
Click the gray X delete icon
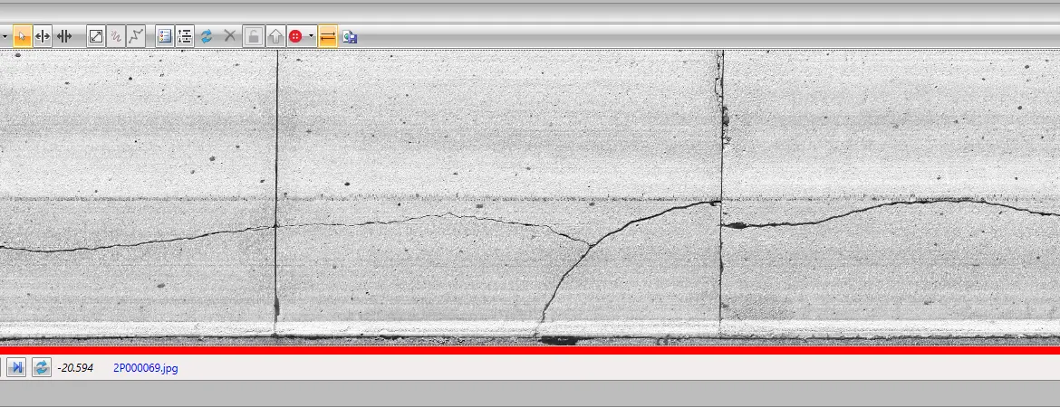230,36
